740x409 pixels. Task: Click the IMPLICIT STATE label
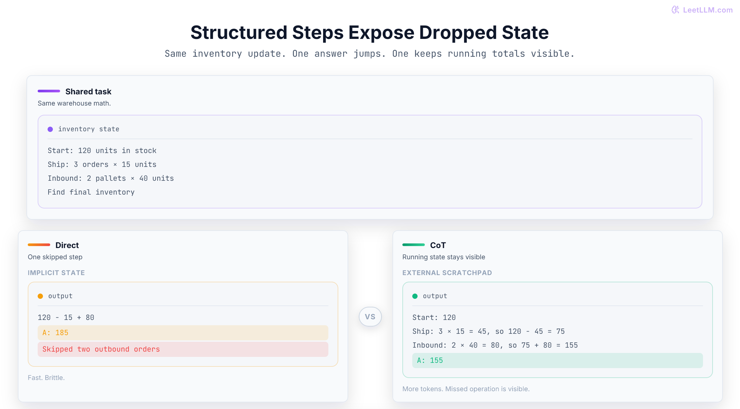pos(56,273)
